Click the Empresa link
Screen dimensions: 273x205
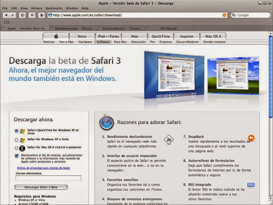pos(166,42)
